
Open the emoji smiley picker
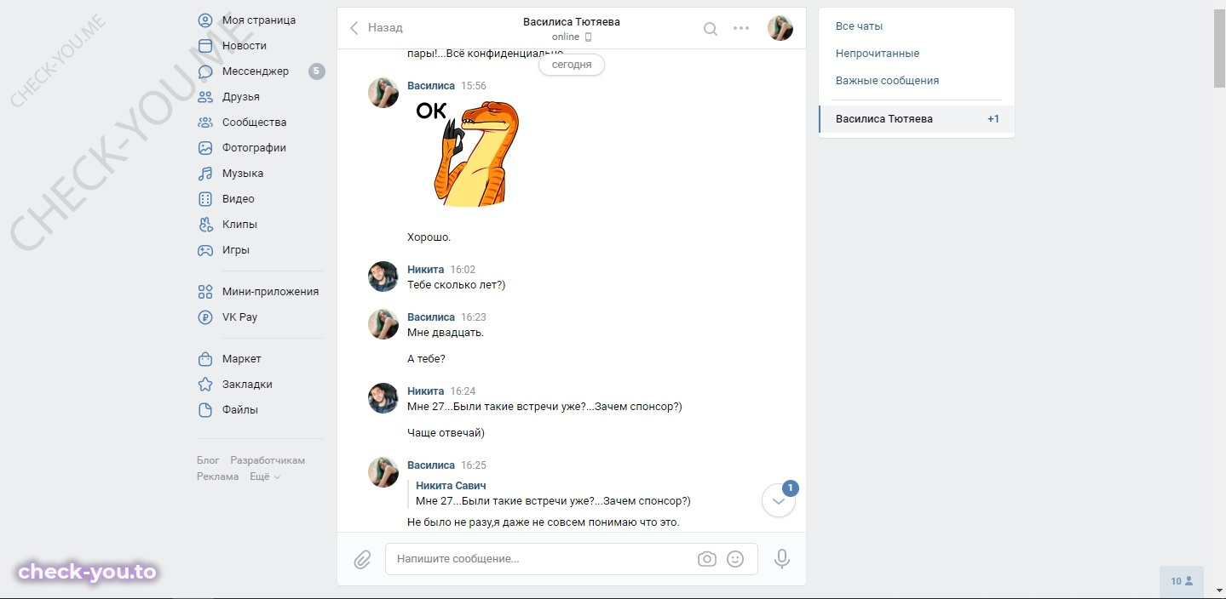735,559
